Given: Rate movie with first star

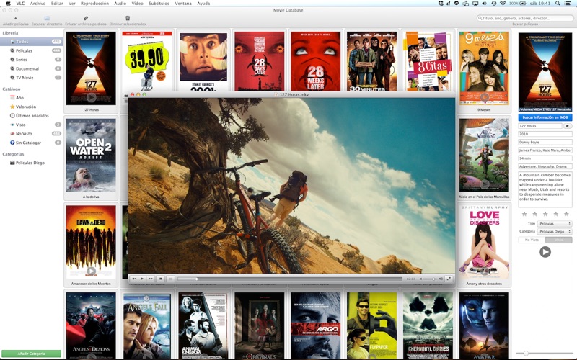Looking at the screenshot, I should pos(524,214).
